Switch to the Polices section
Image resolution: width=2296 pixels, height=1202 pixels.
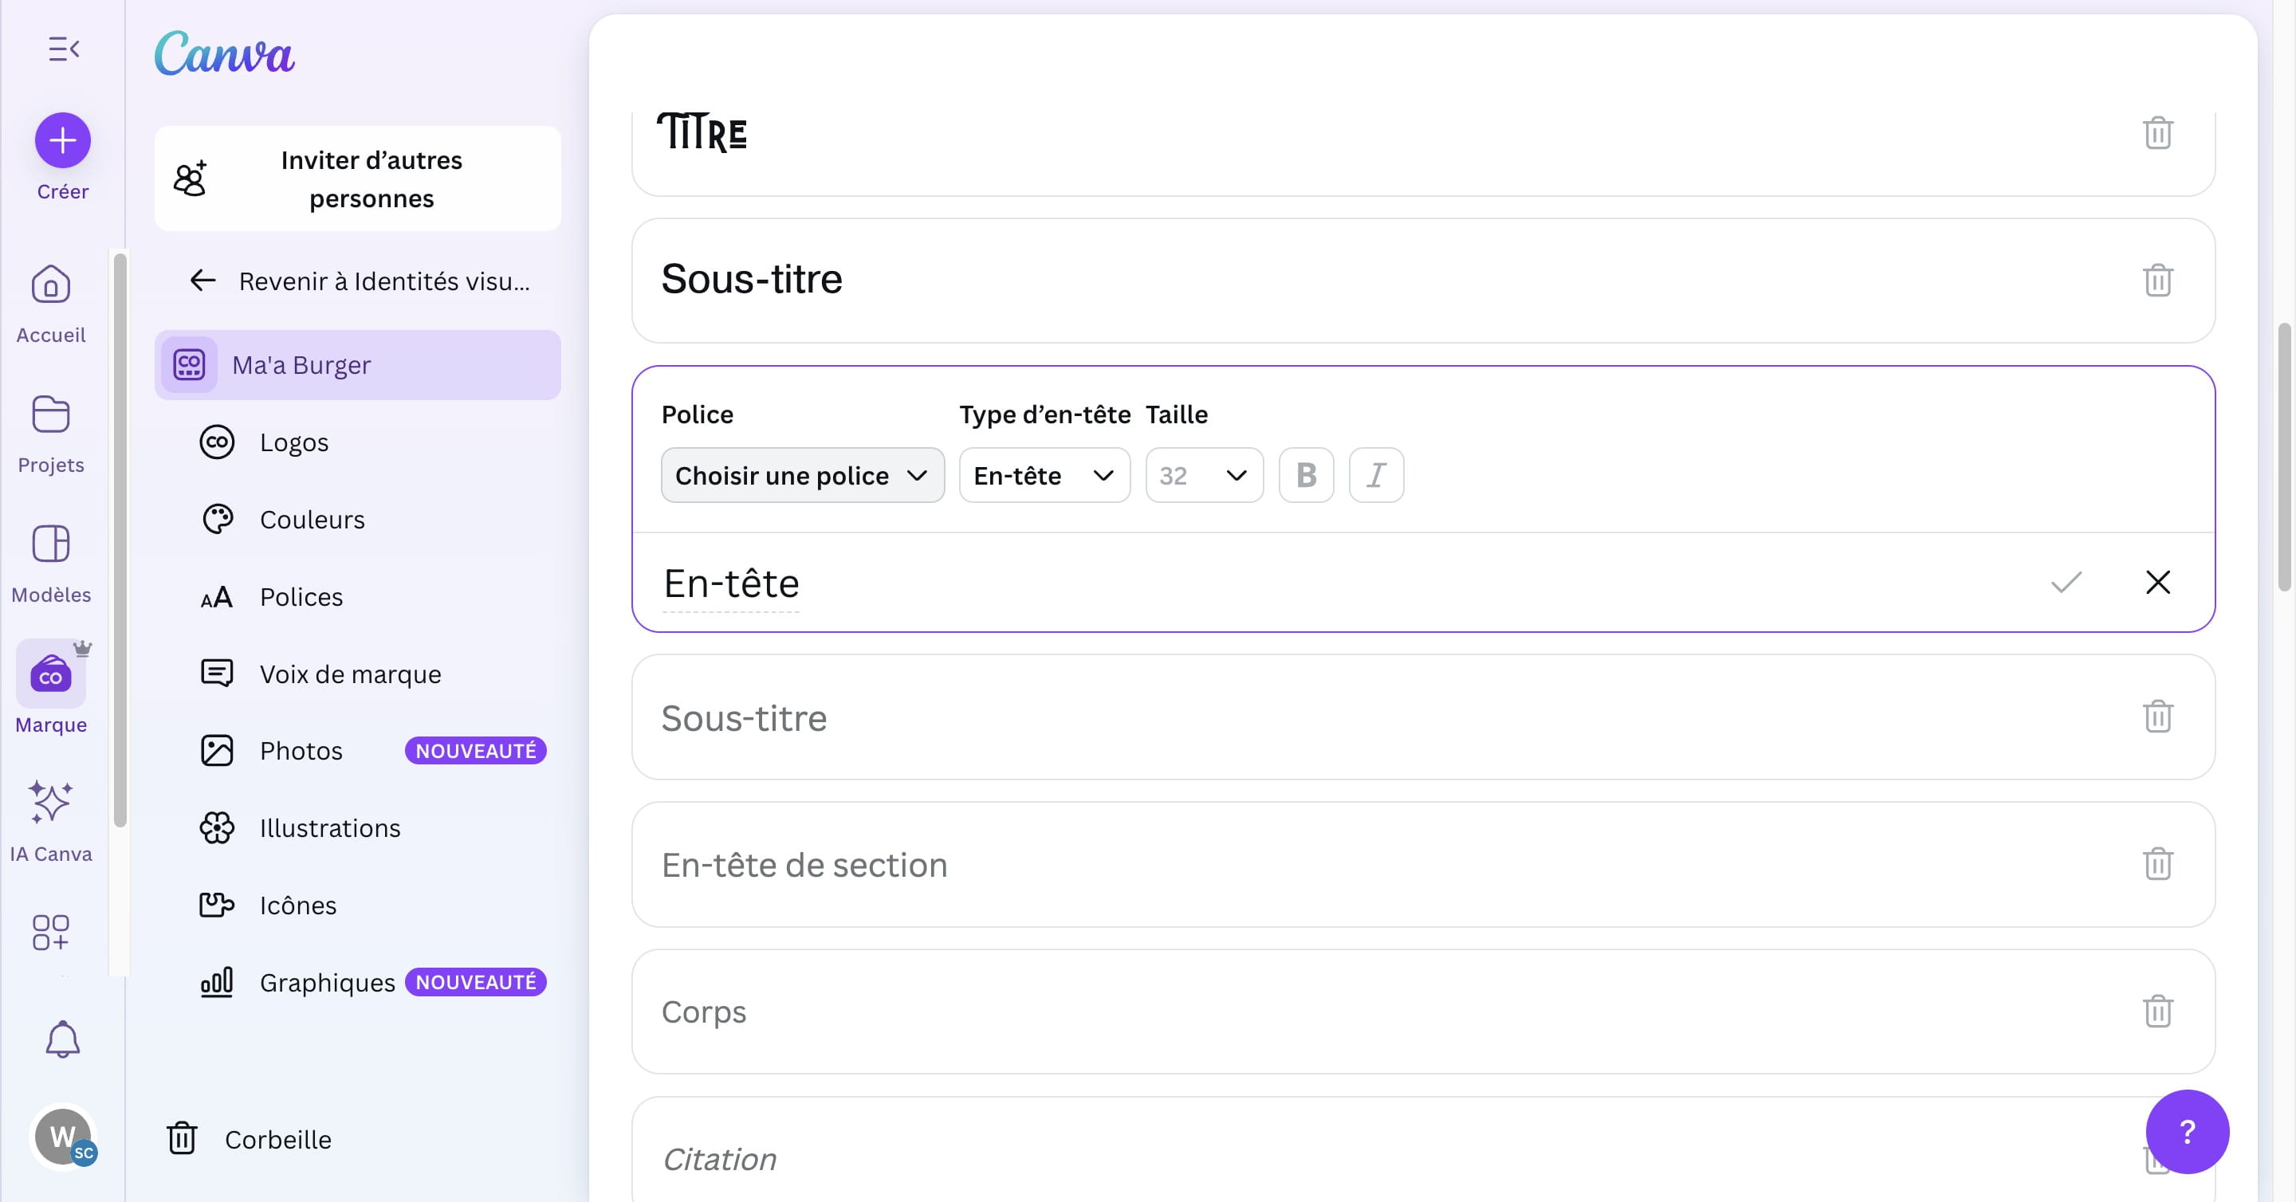[x=301, y=596]
